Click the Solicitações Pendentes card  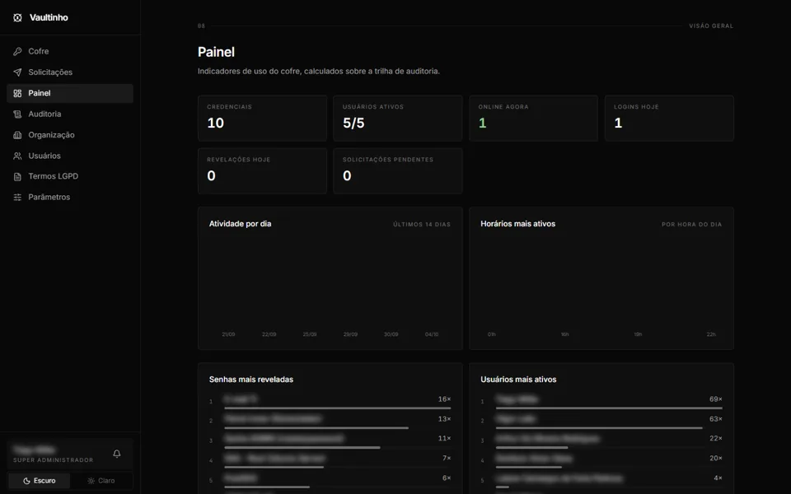pos(398,171)
